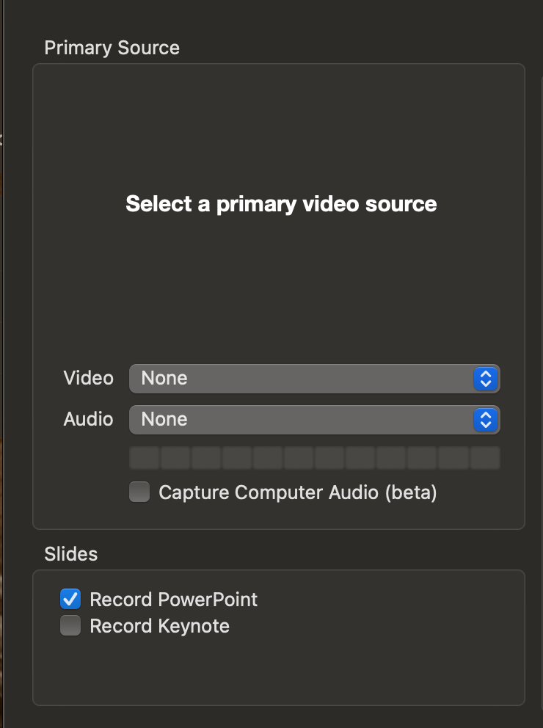The height and width of the screenshot is (728, 543).
Task: Uncheck Record PowerPoint
Action: pos(70,600)
